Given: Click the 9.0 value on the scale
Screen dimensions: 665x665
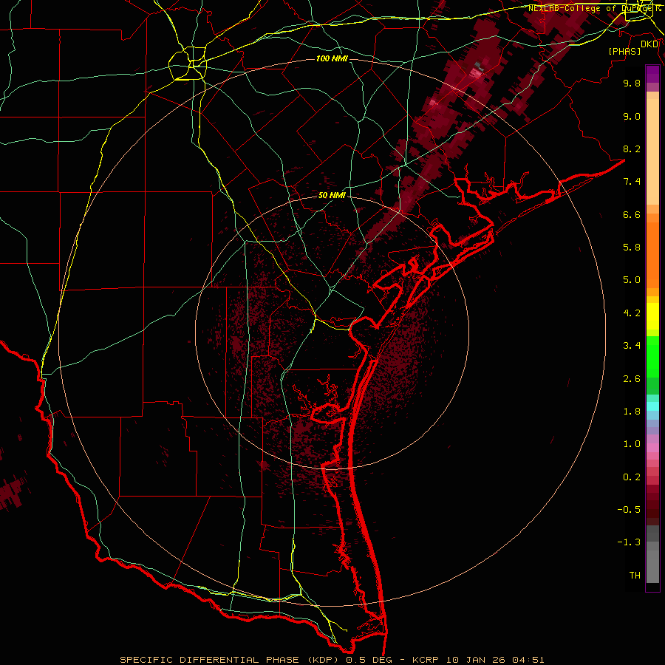Looking at the screenshot, I should [x=632, y=116].
